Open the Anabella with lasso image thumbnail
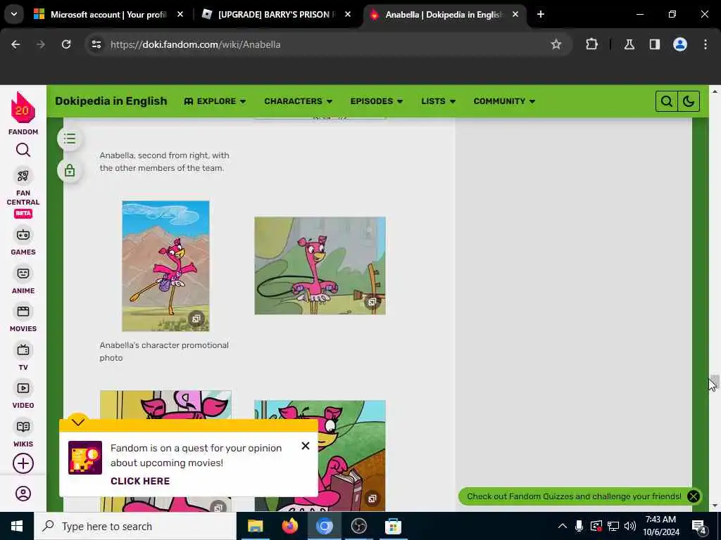The height and width of the screenshot is (540, 721). pyautogui.click(x=320, y=266)
